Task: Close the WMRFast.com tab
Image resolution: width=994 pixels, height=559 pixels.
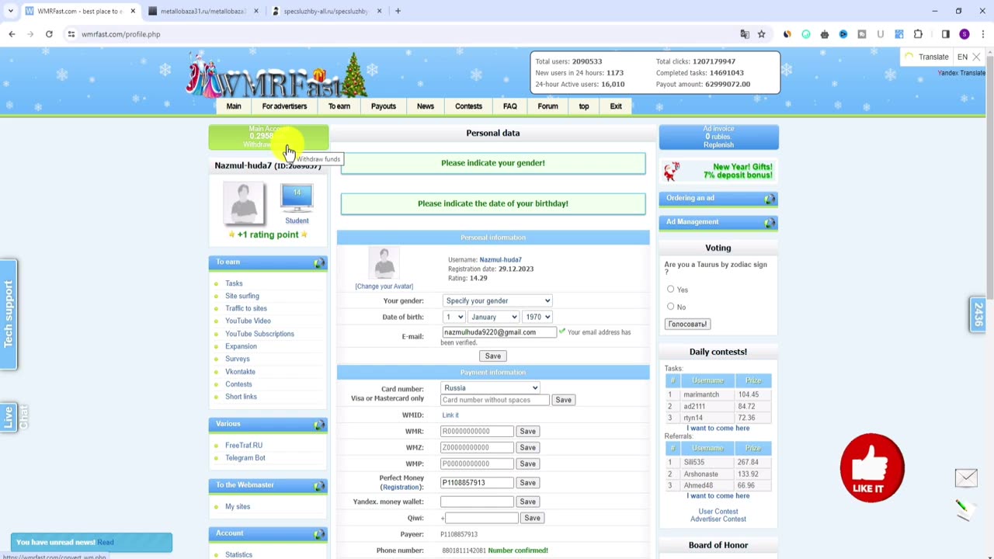Action: (133, 11)
